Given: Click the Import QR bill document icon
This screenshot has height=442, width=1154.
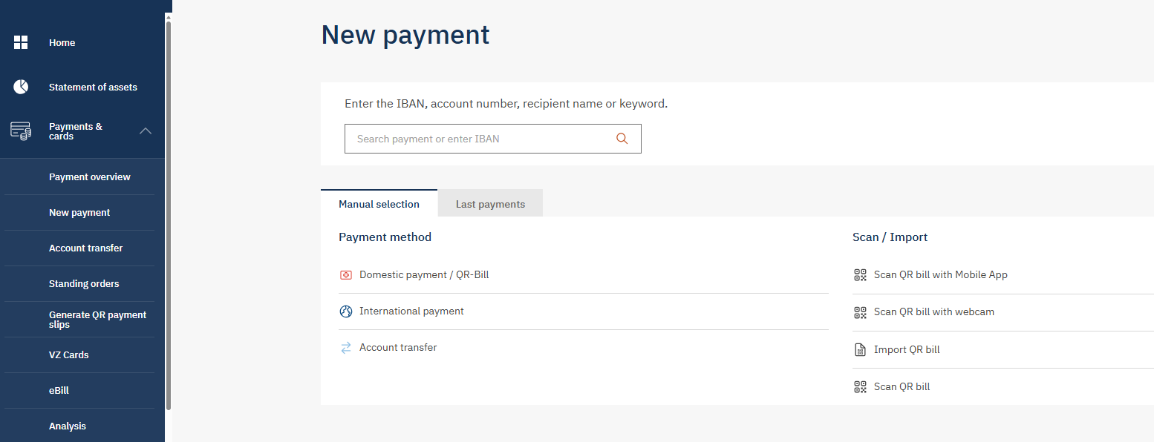Looking at the screenshot, I should [x=861, y=350].
